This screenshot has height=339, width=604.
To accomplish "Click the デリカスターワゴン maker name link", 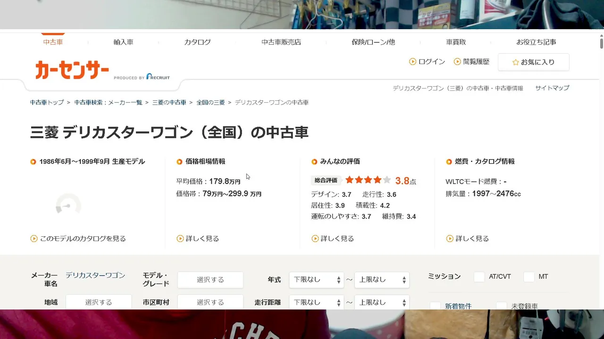I will [95, 275].
